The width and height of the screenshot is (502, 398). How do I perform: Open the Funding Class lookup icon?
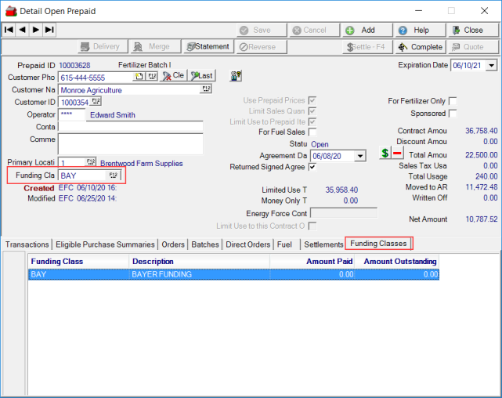click(x=113, y=175)
